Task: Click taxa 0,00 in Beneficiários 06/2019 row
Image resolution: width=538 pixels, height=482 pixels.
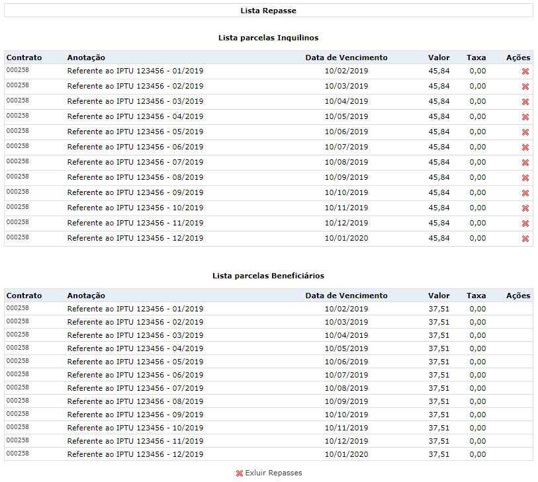Action: [478, 375]
